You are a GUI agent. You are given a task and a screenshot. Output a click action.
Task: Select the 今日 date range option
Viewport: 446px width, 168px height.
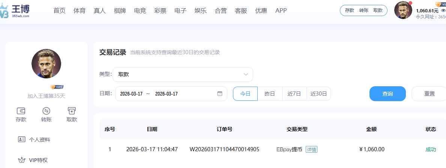coord(245,94)
